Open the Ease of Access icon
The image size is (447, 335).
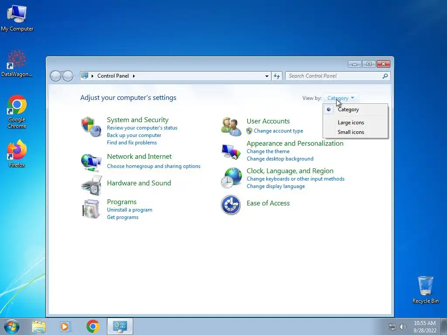point(230,205)
